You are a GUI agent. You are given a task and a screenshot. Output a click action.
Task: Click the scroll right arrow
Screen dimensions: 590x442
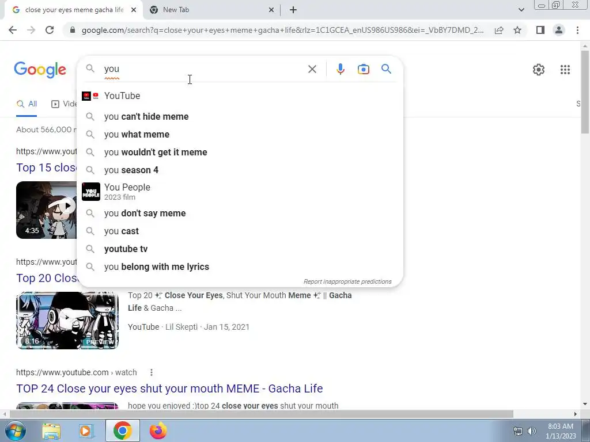coord(576,414)
